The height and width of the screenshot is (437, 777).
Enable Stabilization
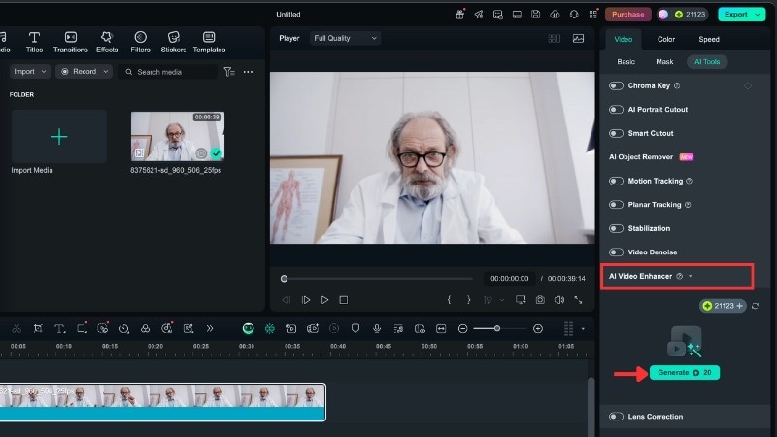click(616, 228)
